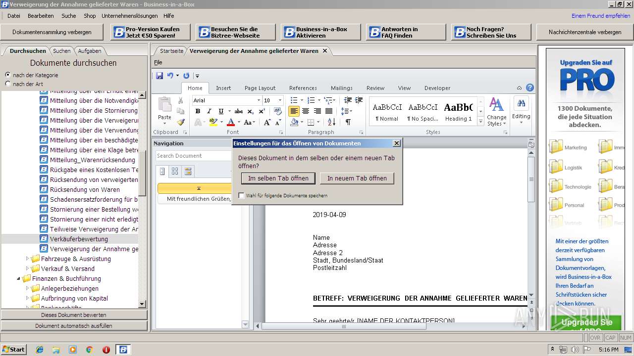Check 'Wahl für folgende Dokumente speichern'

241,195
